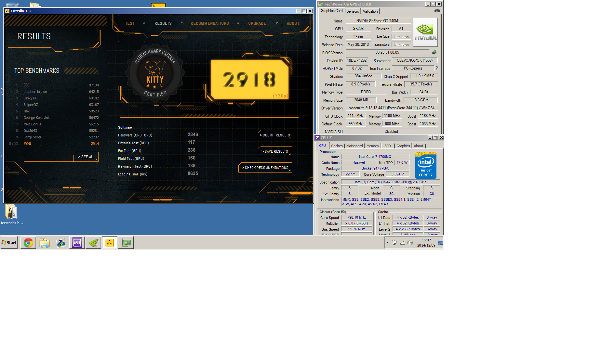Open the TEST tab in Catzilla
615x344 pixels.
(x=130, y=23)
